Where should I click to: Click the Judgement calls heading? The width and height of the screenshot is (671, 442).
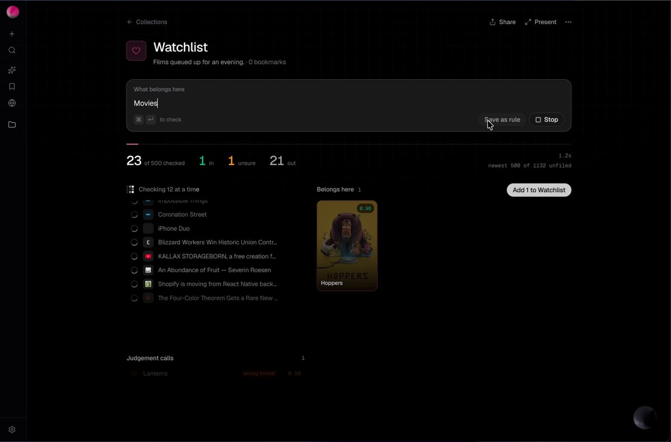(150, 358)
